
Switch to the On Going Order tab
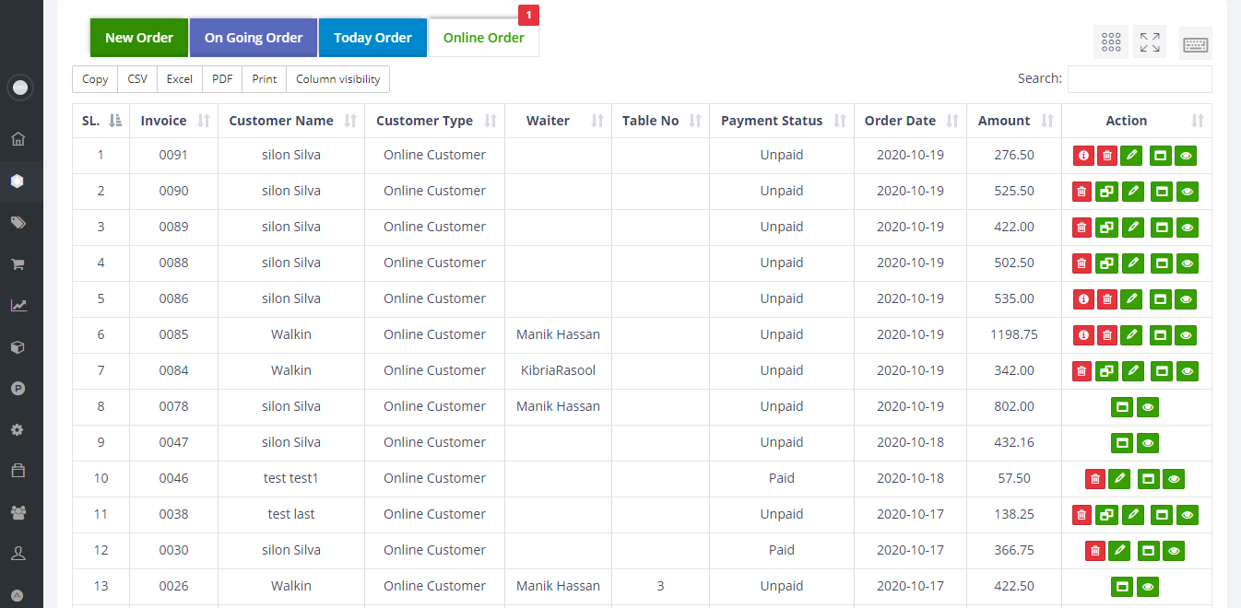[254, 38]
